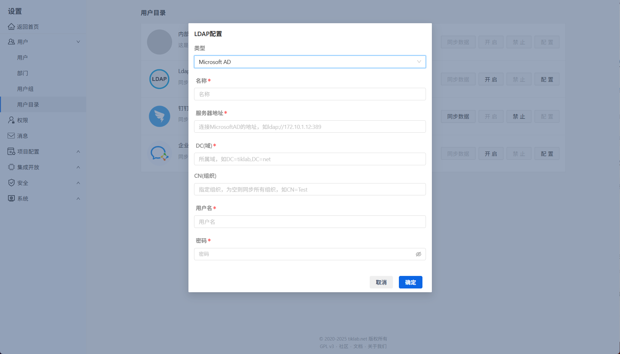Disable the Ldap directory via 禁止 button
The height and width of the screenshot is (354, 620).
(519, 79)
